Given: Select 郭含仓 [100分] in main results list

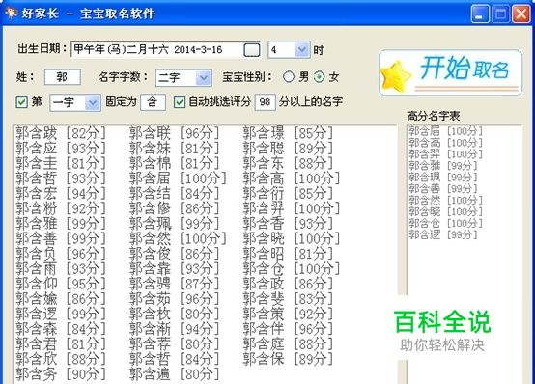Looking at the screenshot, I should pos(292,269).
